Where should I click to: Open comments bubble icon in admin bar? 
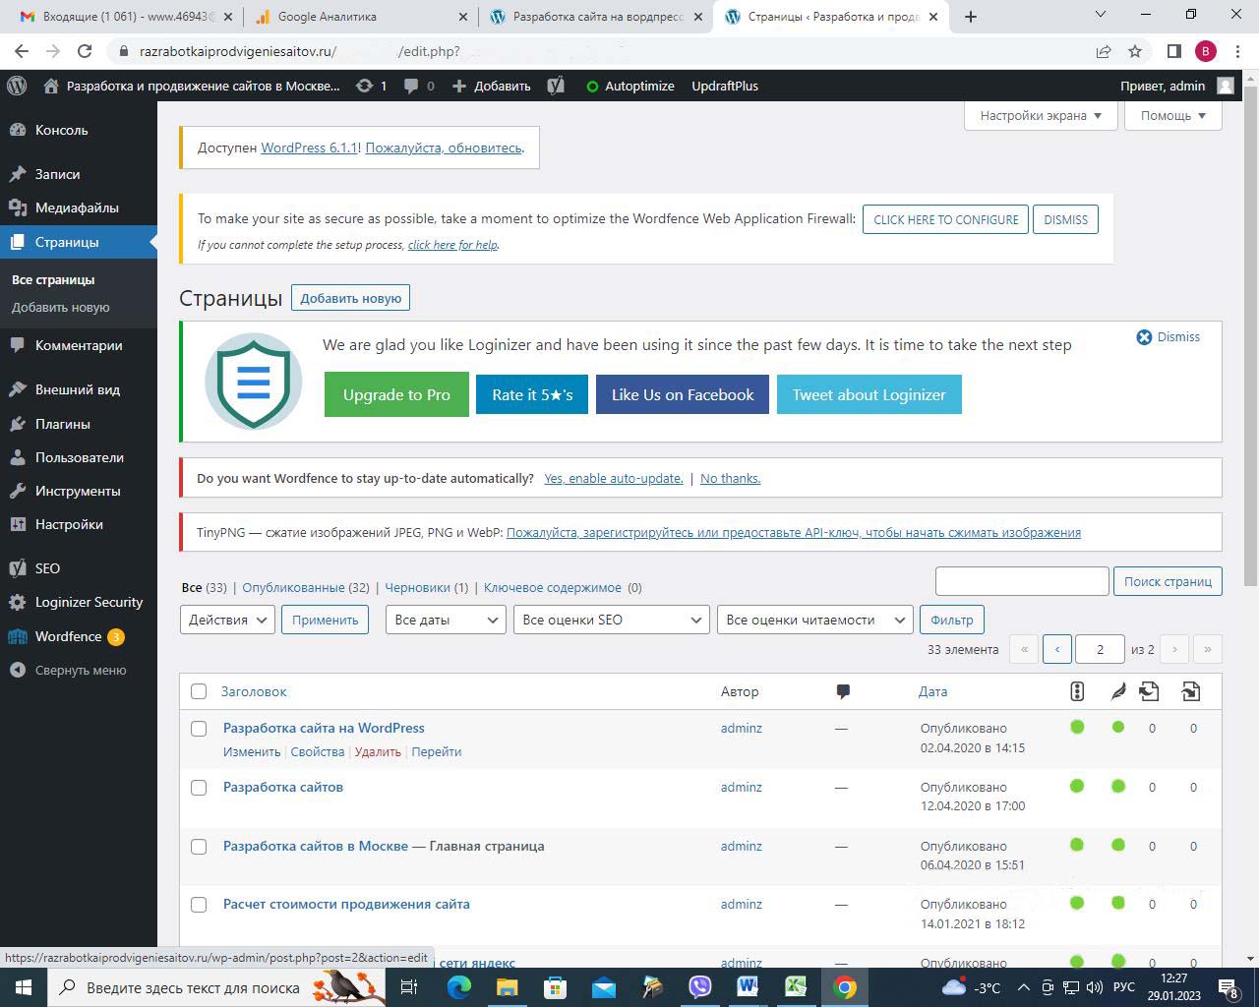click(x=411, y=86)
